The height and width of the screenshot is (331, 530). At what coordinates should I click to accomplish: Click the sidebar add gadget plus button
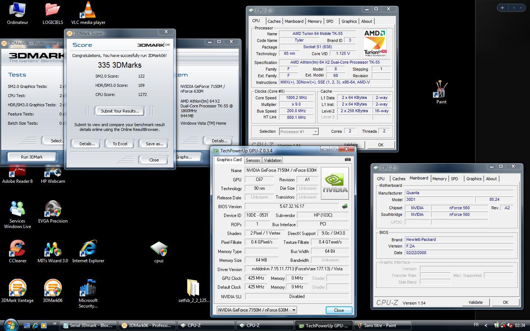point(502,8)
